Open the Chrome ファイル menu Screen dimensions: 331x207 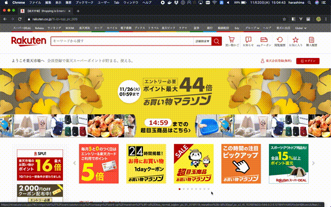(x=35, y=3)
